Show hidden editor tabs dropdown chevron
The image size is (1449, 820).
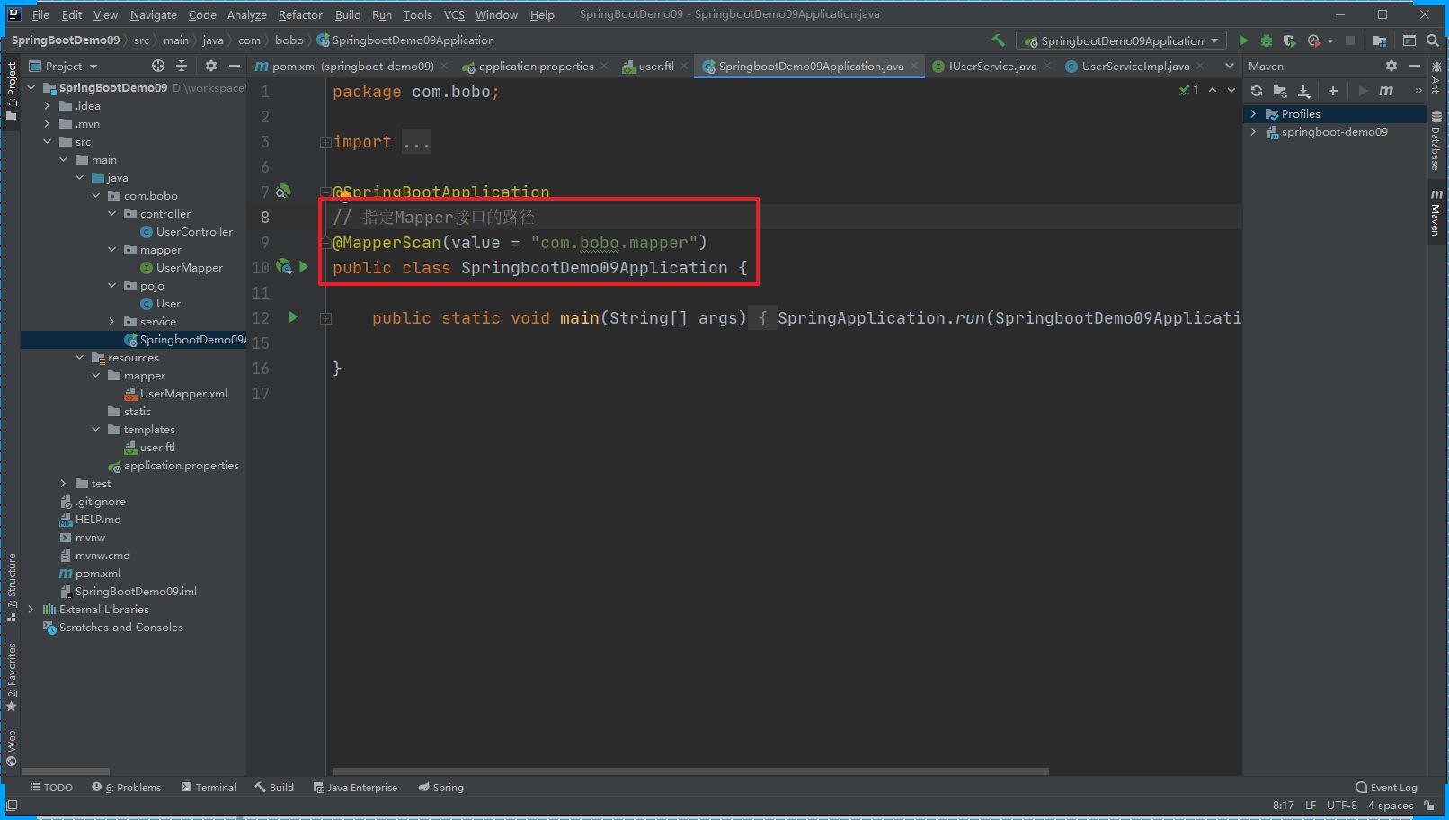pyautogui.click(x=1229, y=66)
